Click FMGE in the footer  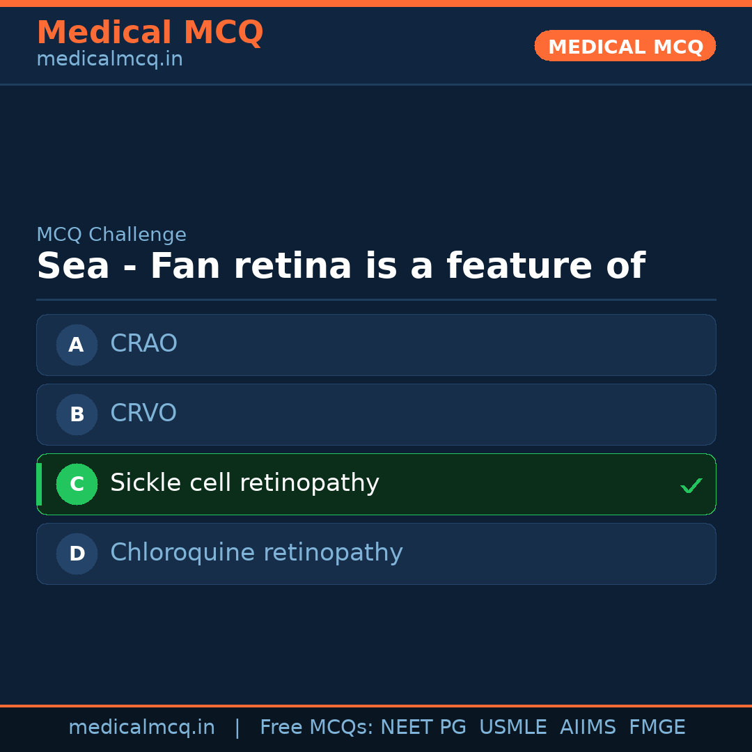(x=657, y=728)
